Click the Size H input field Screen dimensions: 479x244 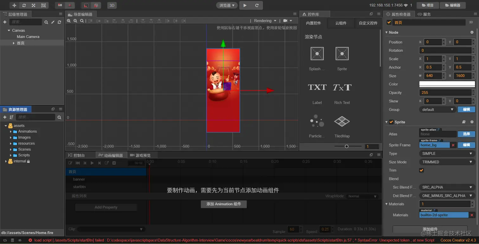463,76
